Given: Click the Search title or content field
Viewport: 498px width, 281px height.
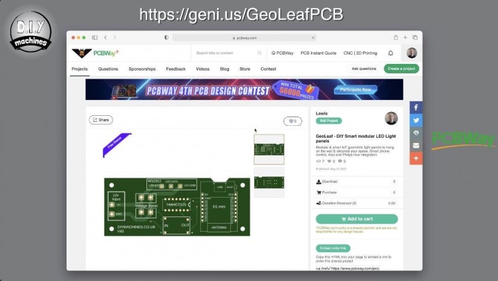Looking at the screenshot, I should coord(228,53).
